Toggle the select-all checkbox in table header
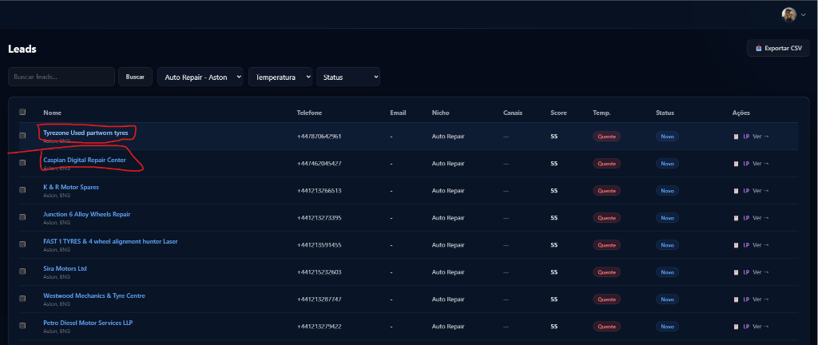This screenshot has width=818, height=345. click(22, 112)
